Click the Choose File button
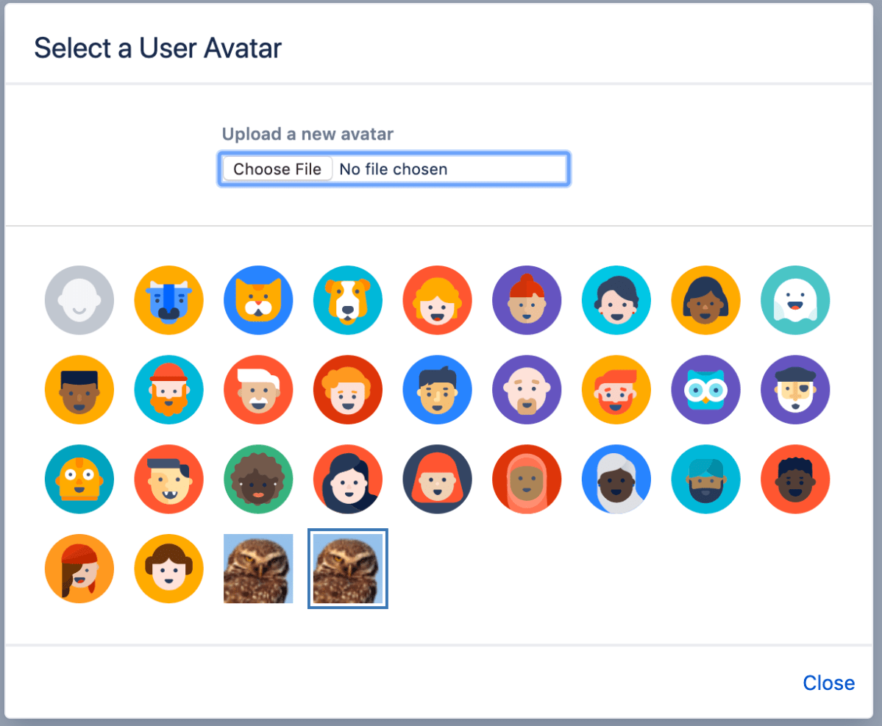This screenshot has width=882, height=726. pyautogui.click(x=277, y=168)
